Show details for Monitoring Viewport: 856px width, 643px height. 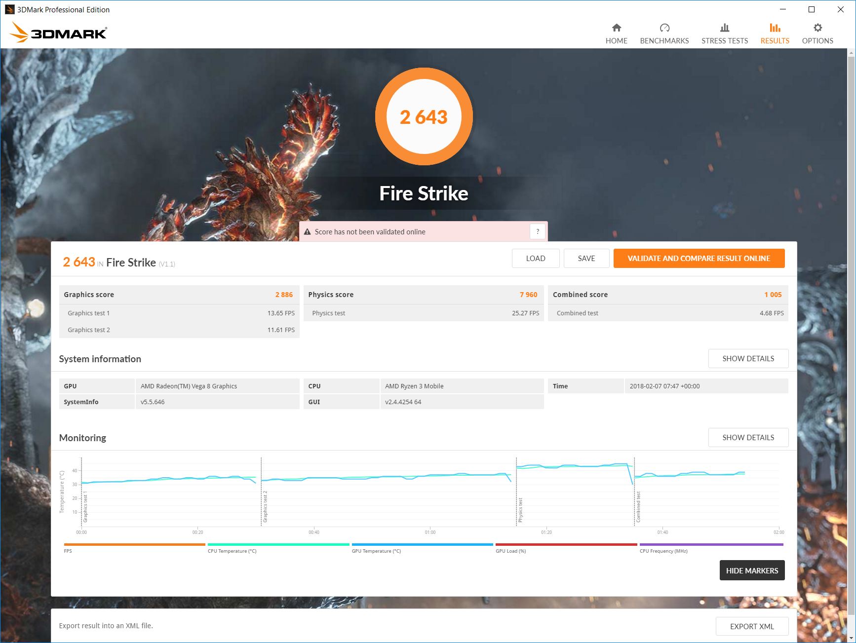[748, 438]
